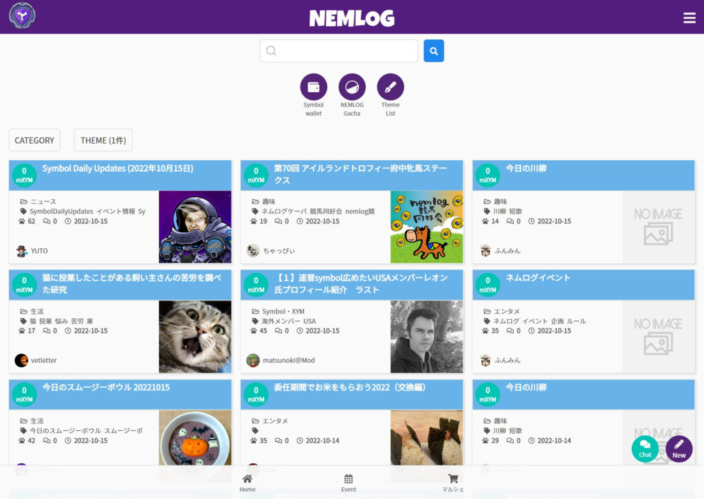This screenshot has height=499, width=704.
Task: Click the nemlog horse illustration thumbnail
Action: pyautogui.click(x=426, y=227)
